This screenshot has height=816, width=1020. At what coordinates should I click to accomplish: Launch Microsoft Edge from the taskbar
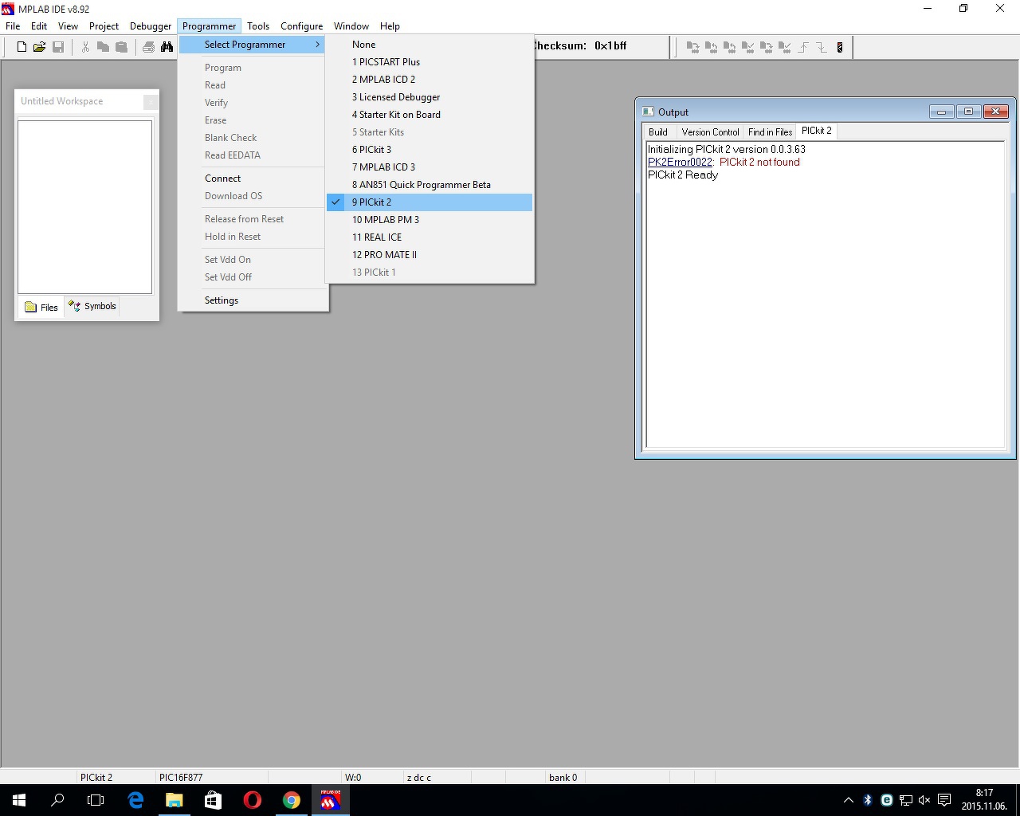[x=135, y=800]
